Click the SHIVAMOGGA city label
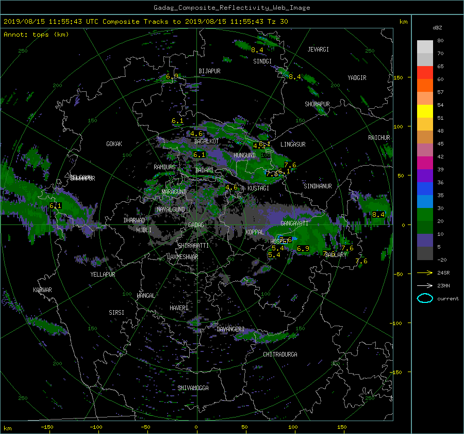This screenshot has width=464, height=434. [193, 388]
